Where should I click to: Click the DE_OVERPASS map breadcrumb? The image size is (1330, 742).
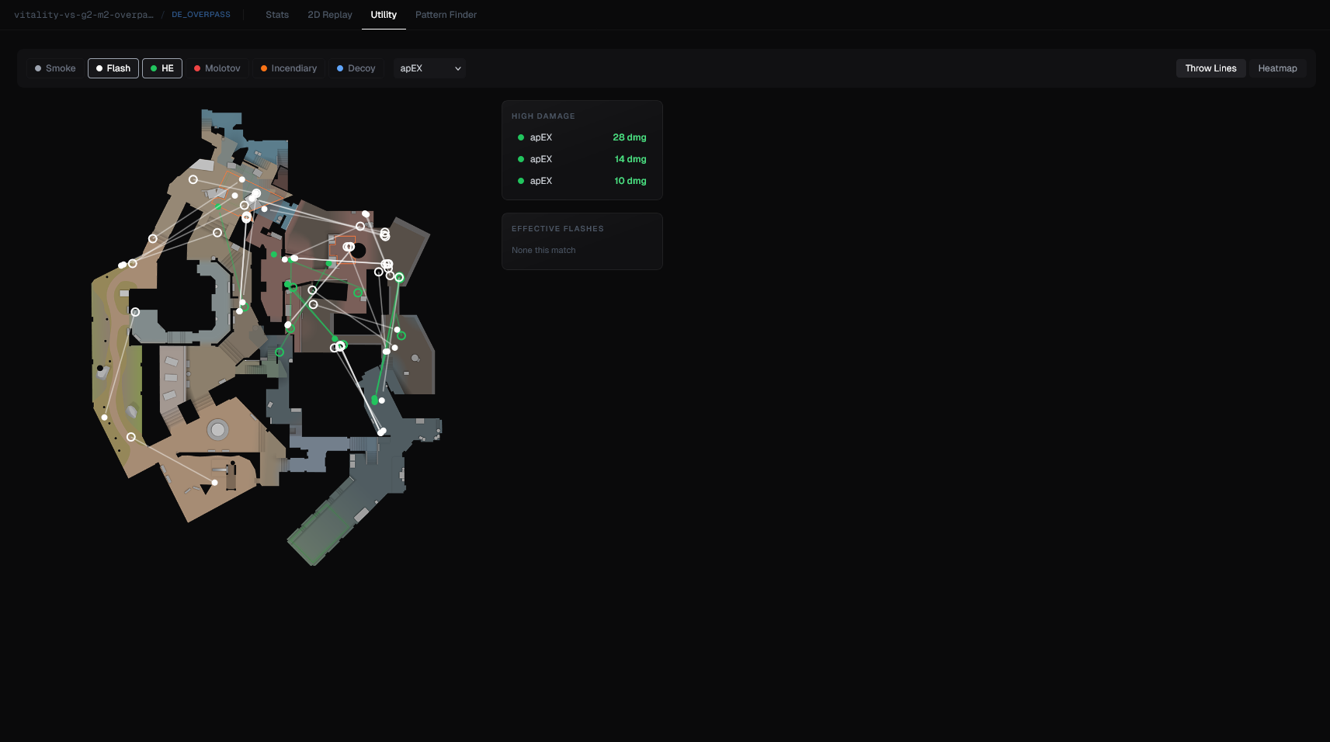[201, 15]
